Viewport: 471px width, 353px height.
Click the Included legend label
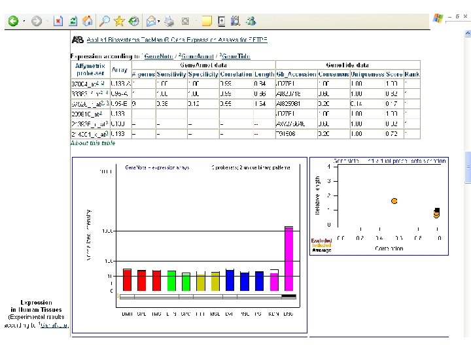(x=322, y=245)
